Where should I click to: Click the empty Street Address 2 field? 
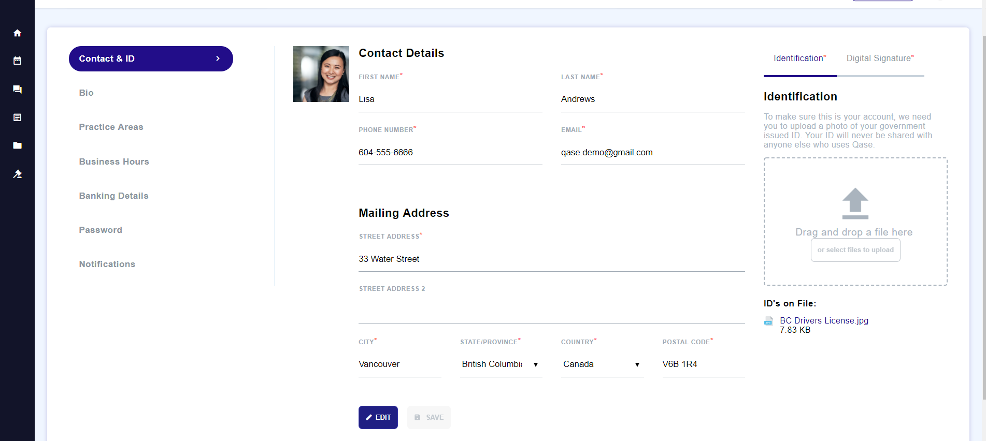552,312
